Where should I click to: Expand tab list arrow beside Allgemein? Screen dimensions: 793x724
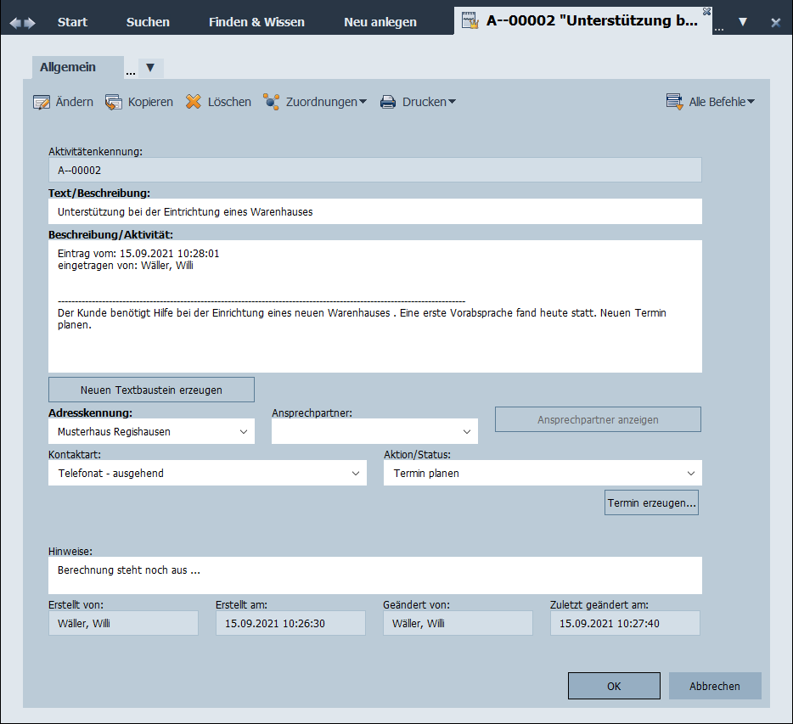pyautogui.click(x=150, y=68)
